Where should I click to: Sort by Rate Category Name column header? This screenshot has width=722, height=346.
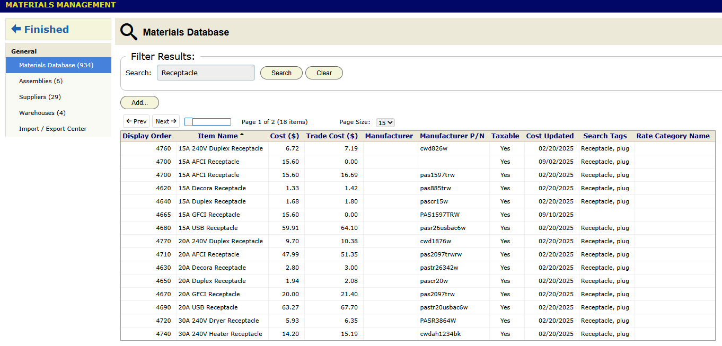pyautogui.click(x=673, y=136)
